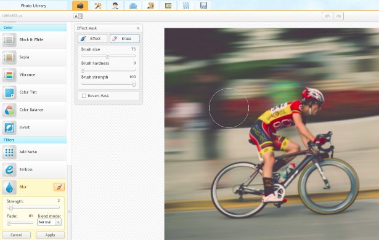The image size is (379, 240).
Task: Open the texture pattern tab
Action: point(186,6)
